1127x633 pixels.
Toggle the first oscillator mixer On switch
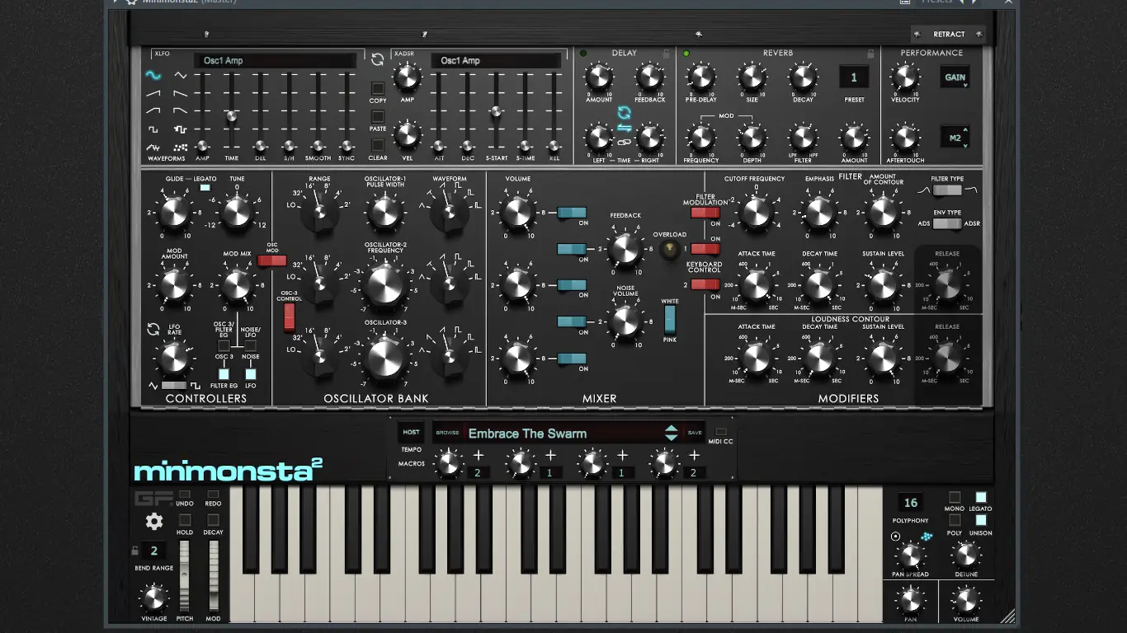pyautogui.click(x=572, y=213)
